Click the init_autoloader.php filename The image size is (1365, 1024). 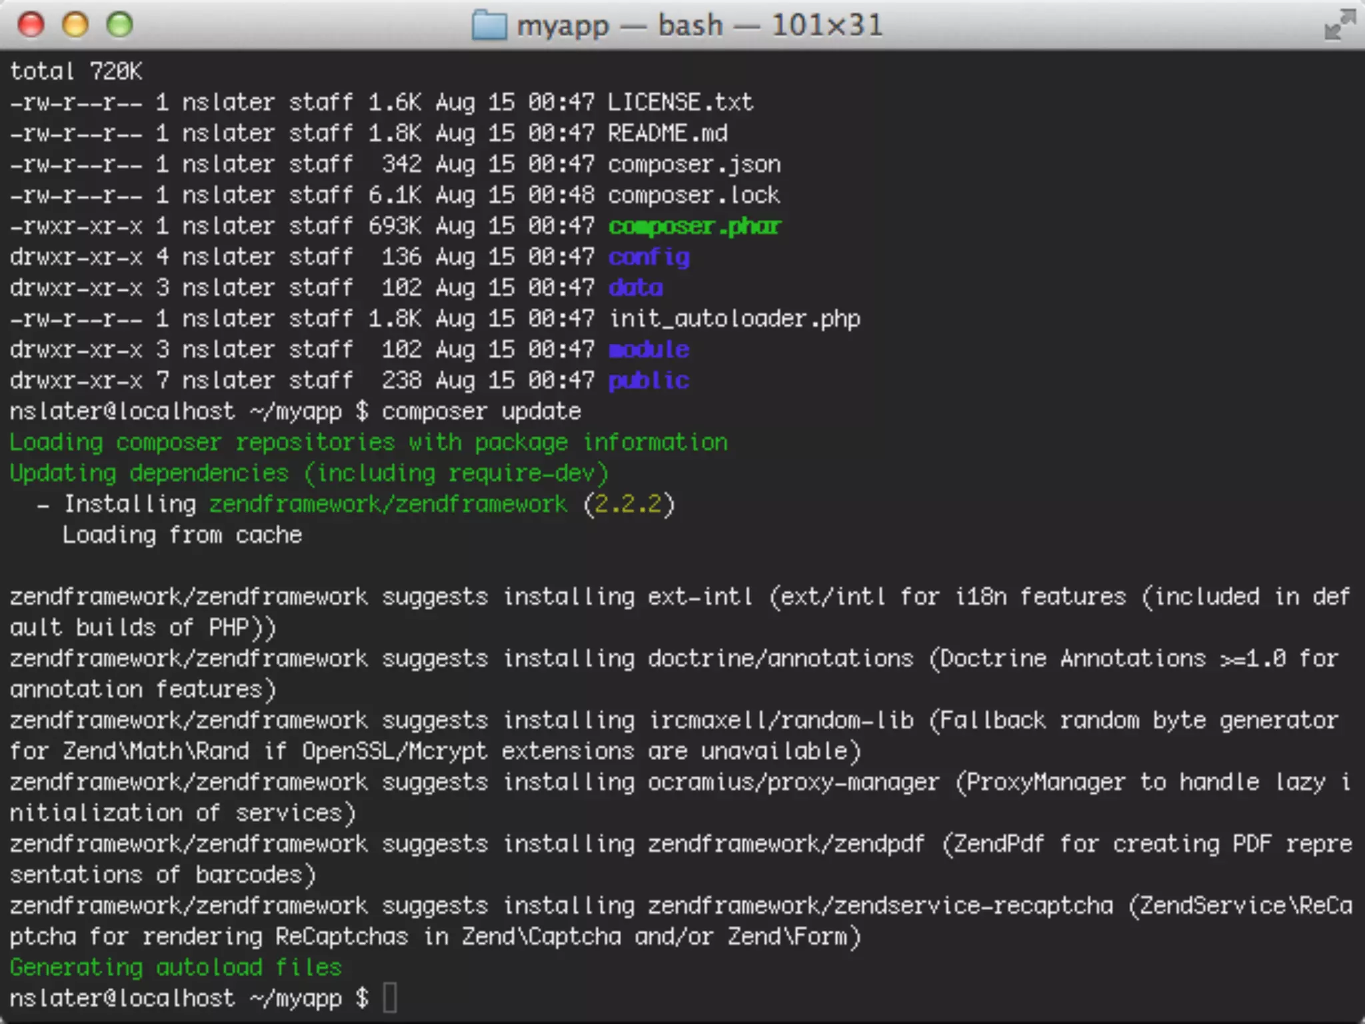[734, 319]
